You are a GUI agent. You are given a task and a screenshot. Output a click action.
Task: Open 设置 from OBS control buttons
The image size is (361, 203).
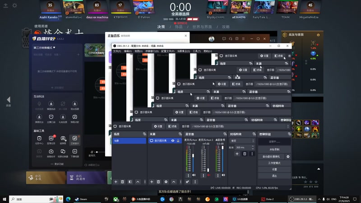274,170
